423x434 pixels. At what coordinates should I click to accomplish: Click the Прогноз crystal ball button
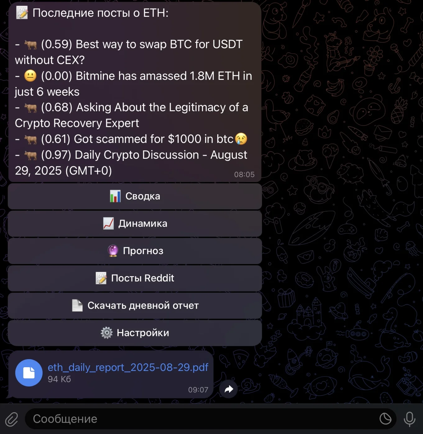[x=135, y=251]
